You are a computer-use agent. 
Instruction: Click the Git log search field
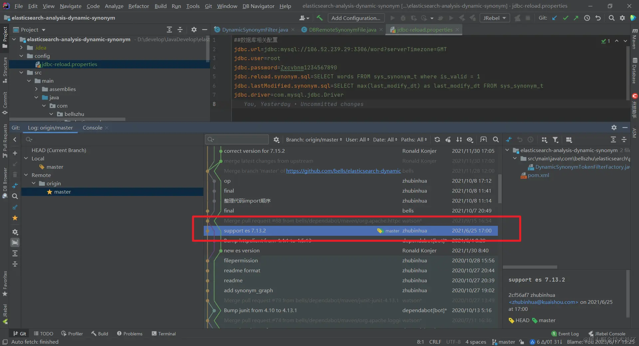point(237,139)
